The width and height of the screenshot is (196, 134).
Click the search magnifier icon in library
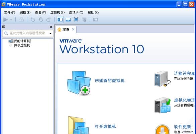(x=6, y=33)
